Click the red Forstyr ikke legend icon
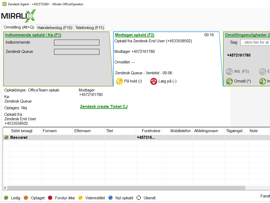Image resolution: width=270 pixels, height=203 pixels. point(50,198)
